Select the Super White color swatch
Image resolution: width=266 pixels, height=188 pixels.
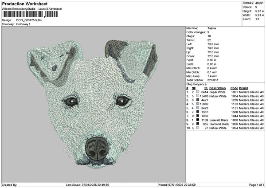(198, 92)
